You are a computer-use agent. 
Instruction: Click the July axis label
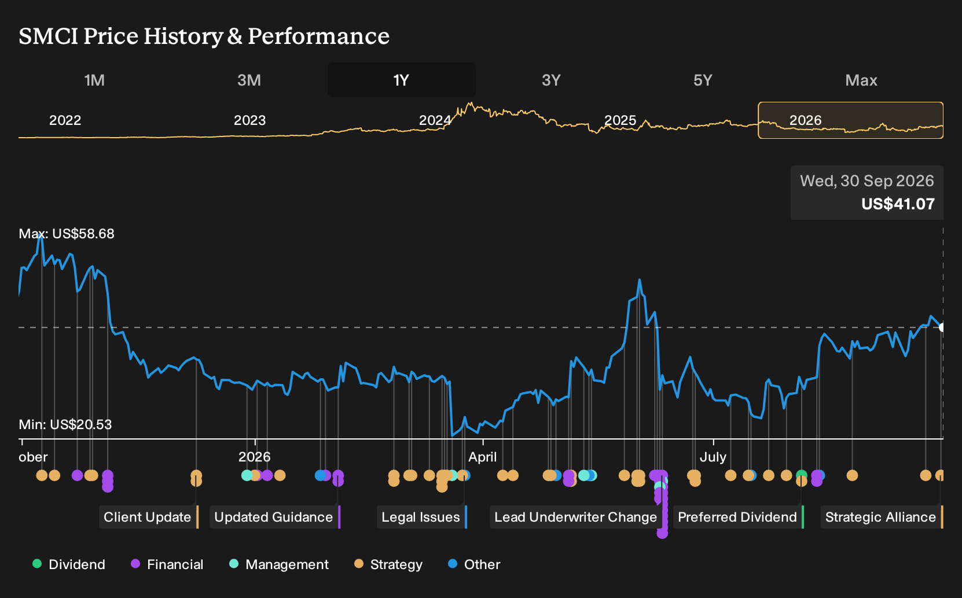pyautogui.click(x=713, y=457)
